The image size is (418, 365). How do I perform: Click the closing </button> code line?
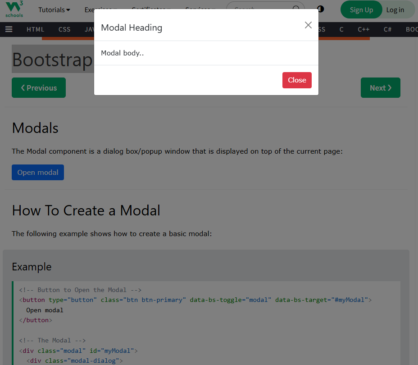[36, 320]
